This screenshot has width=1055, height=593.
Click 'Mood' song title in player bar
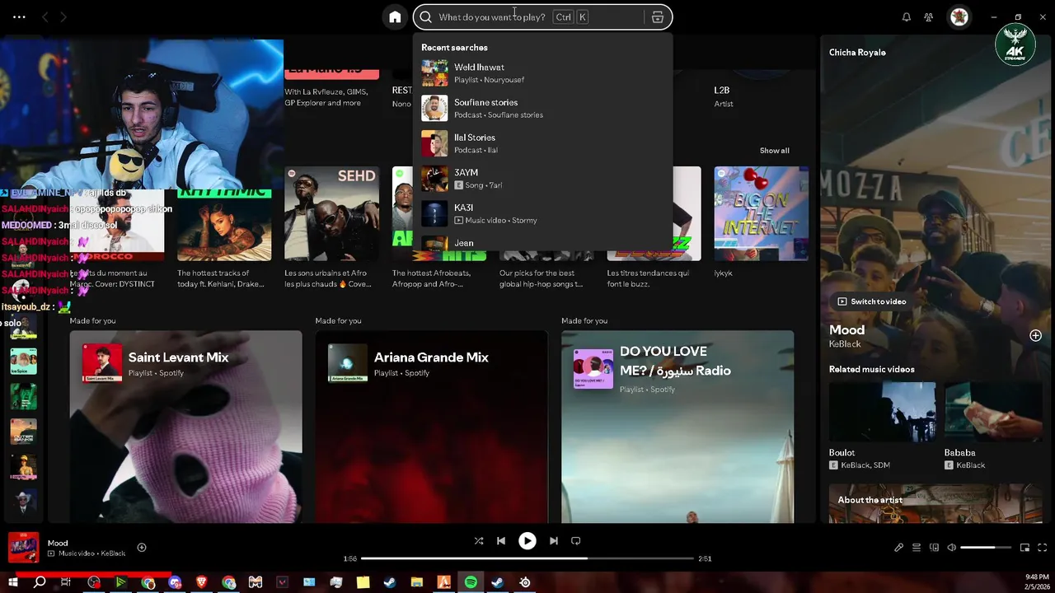click(x=58, y=544)
